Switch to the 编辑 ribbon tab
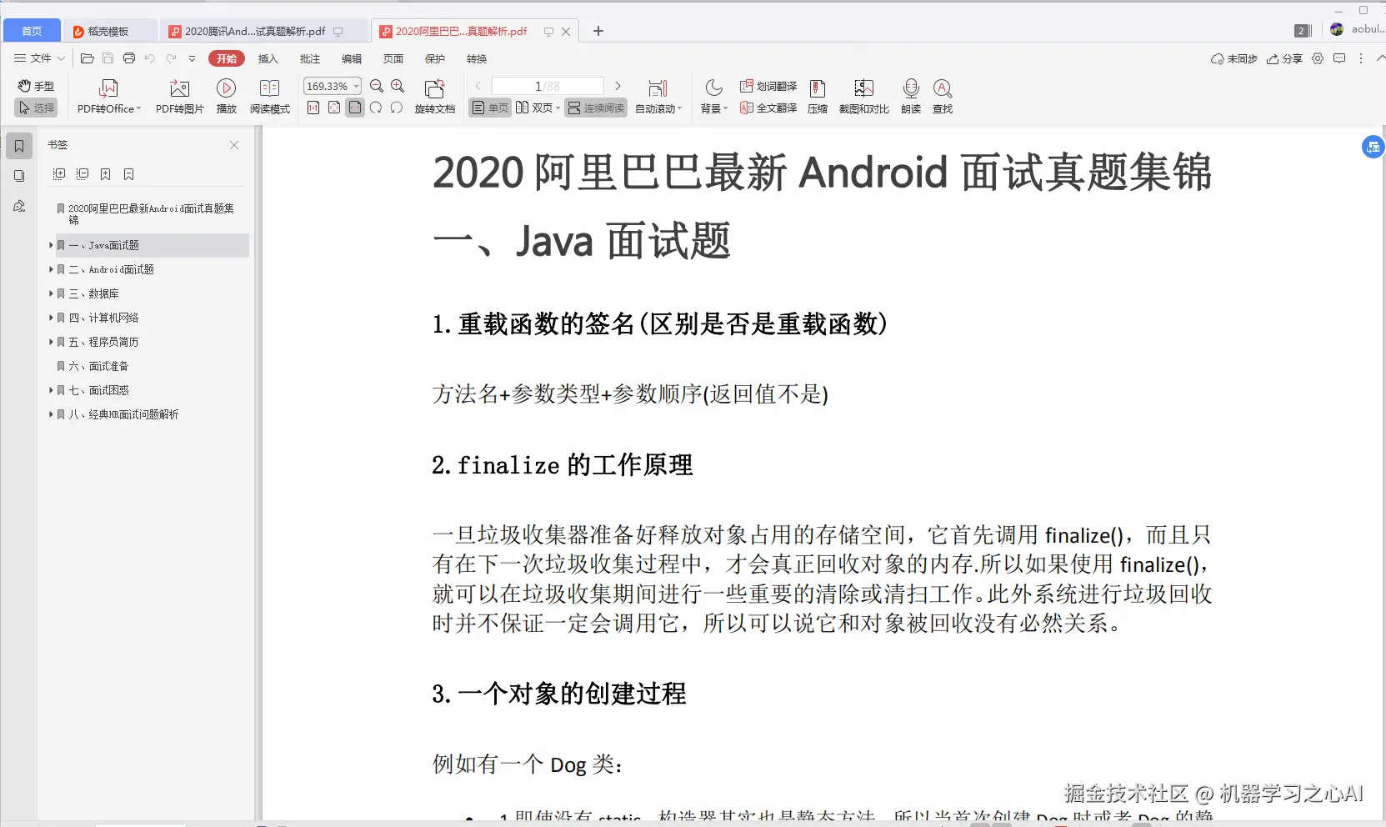The width and height of the screenshot is (1386, 827). pyautogui.click(x=352, y=58)
